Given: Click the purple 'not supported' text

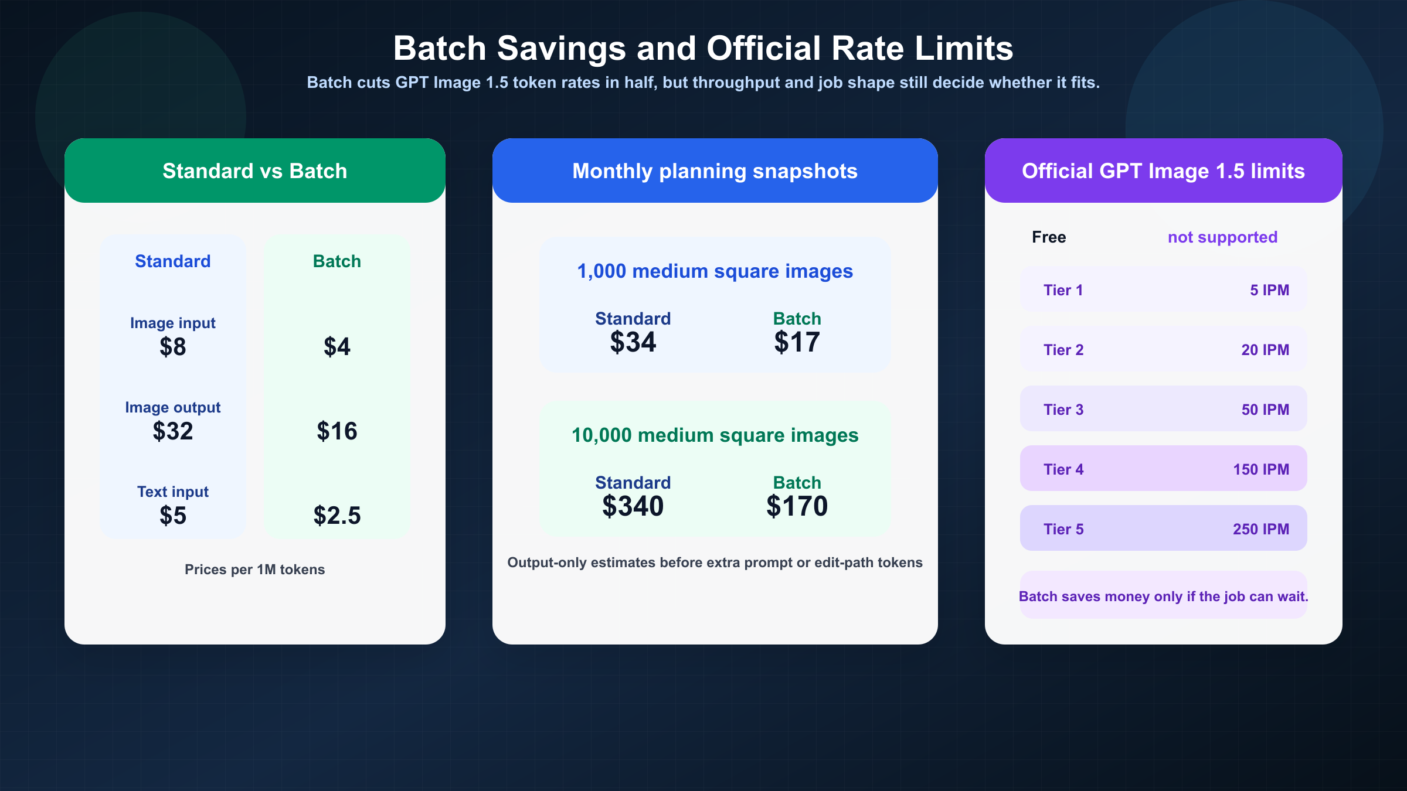Looking at the screenshot, I should tap(1222, 237).
